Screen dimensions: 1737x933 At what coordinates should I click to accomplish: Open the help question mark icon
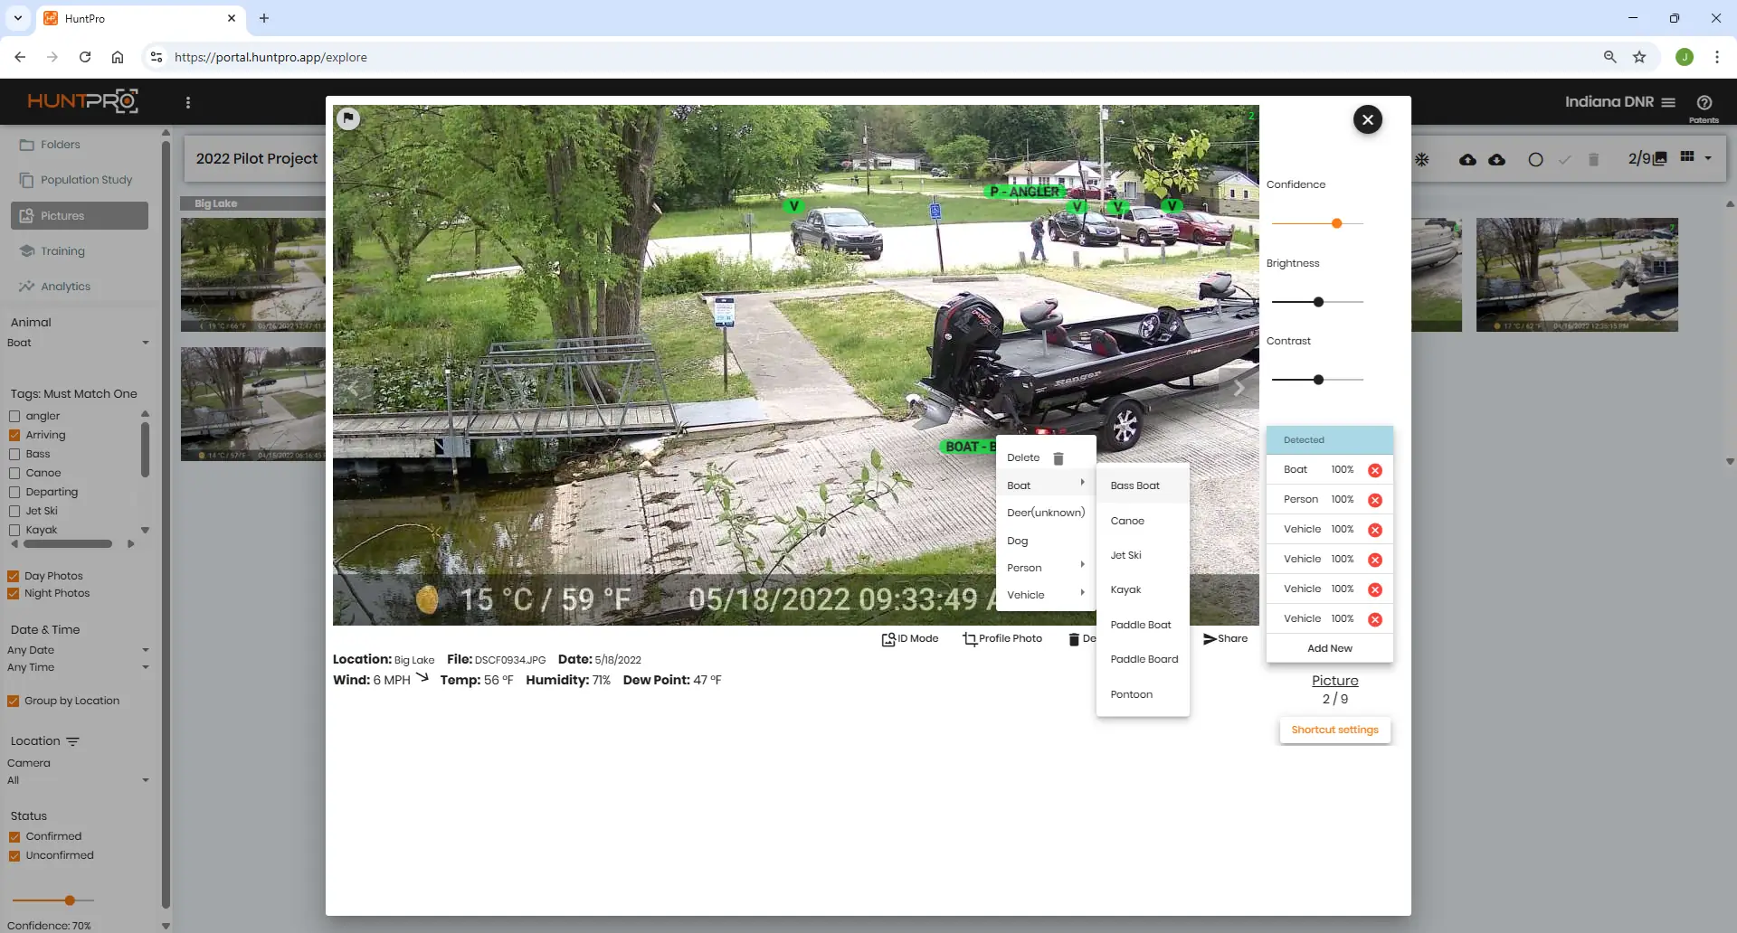tap(1704, 102)
